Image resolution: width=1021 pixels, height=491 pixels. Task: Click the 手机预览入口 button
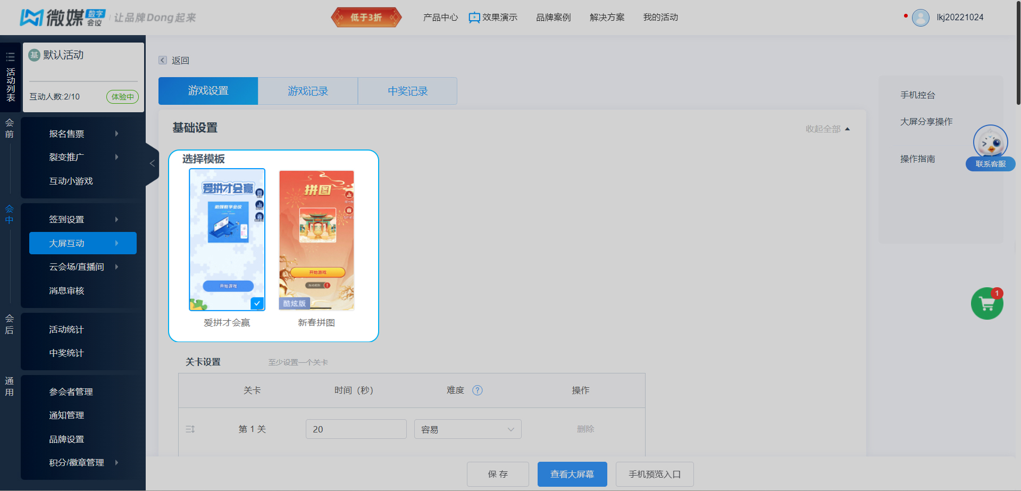coord(655,474)
